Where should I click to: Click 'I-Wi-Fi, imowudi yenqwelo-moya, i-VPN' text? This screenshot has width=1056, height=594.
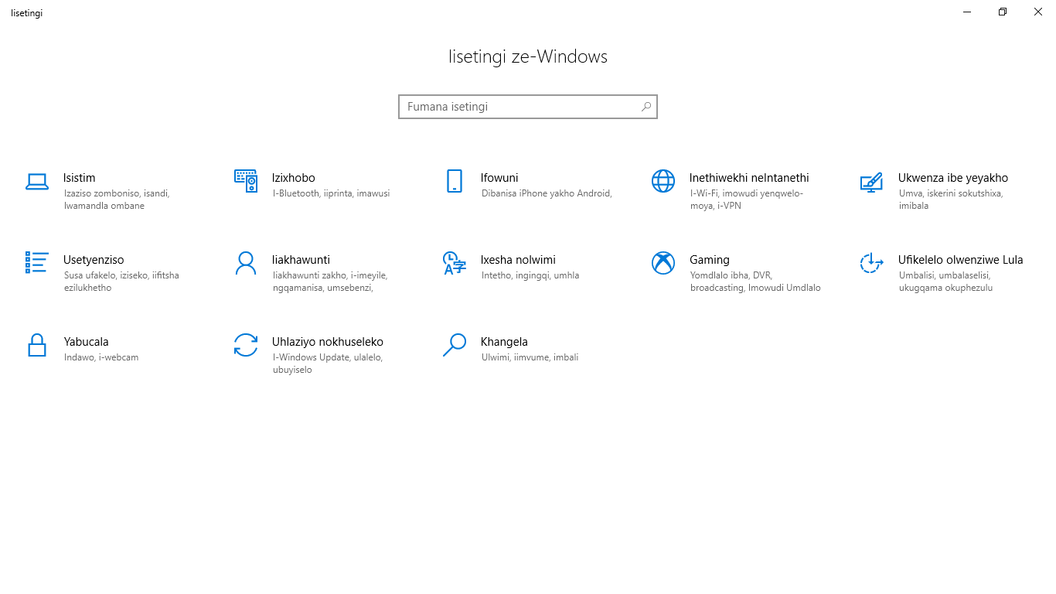(747, 200)
